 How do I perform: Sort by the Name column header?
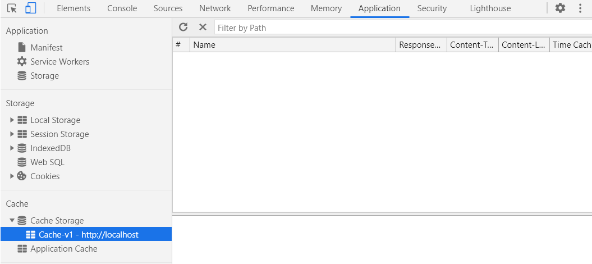click(x=293, y=45)
